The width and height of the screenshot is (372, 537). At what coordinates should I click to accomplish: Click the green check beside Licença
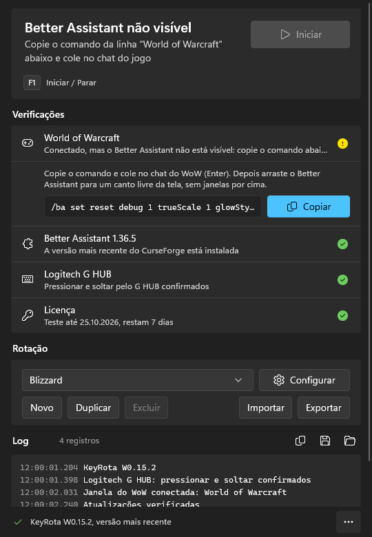pyautogui.click(x=342, y=315)
